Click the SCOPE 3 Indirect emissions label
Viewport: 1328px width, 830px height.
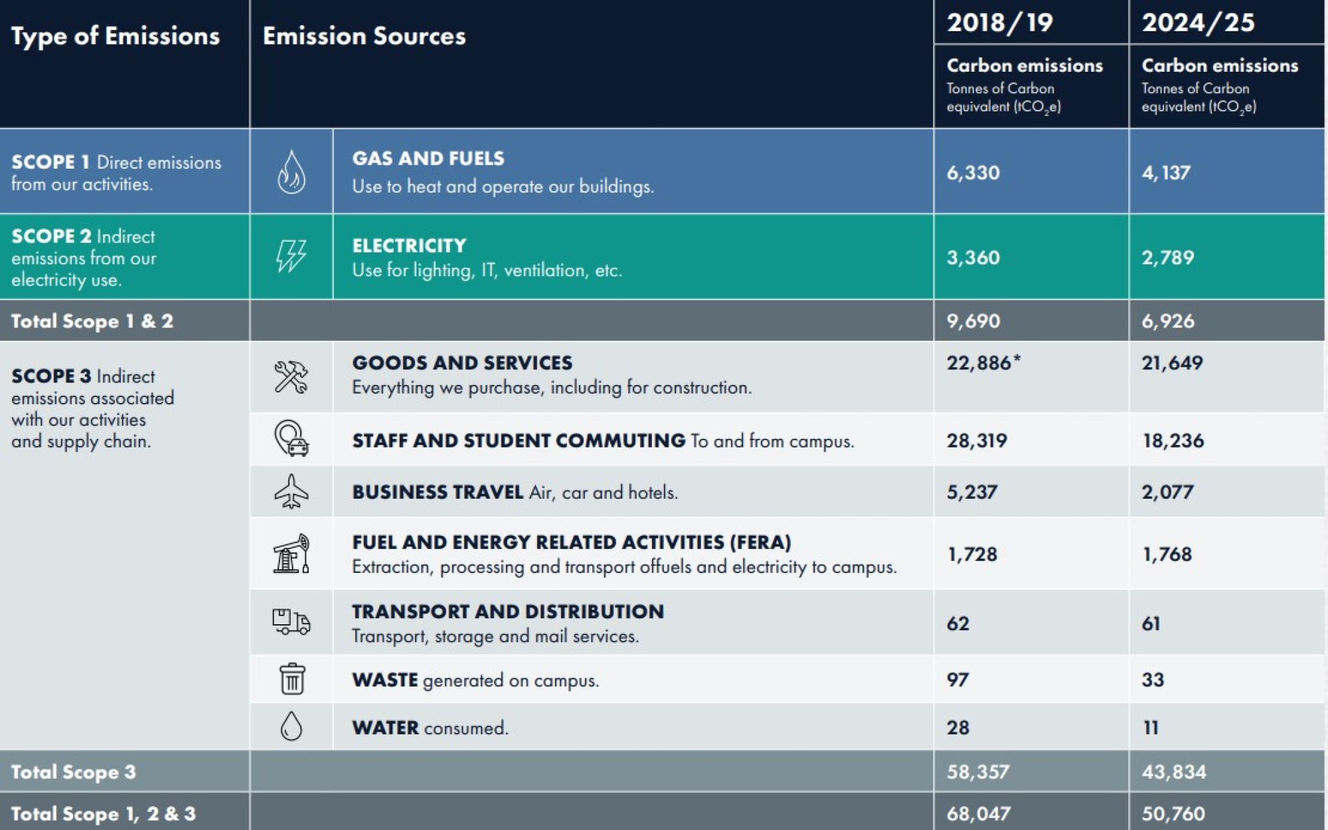tap(92, 408)
